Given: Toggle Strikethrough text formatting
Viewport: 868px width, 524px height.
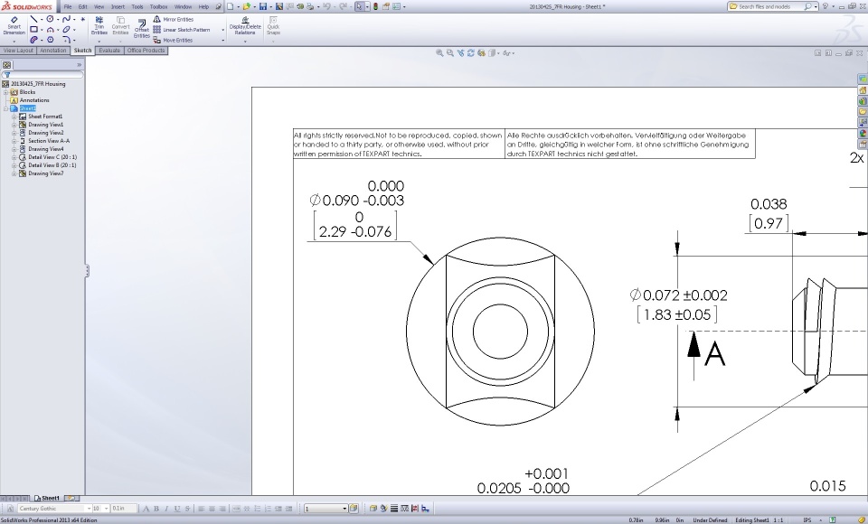Looking at the screenshot, I should 188,509.
